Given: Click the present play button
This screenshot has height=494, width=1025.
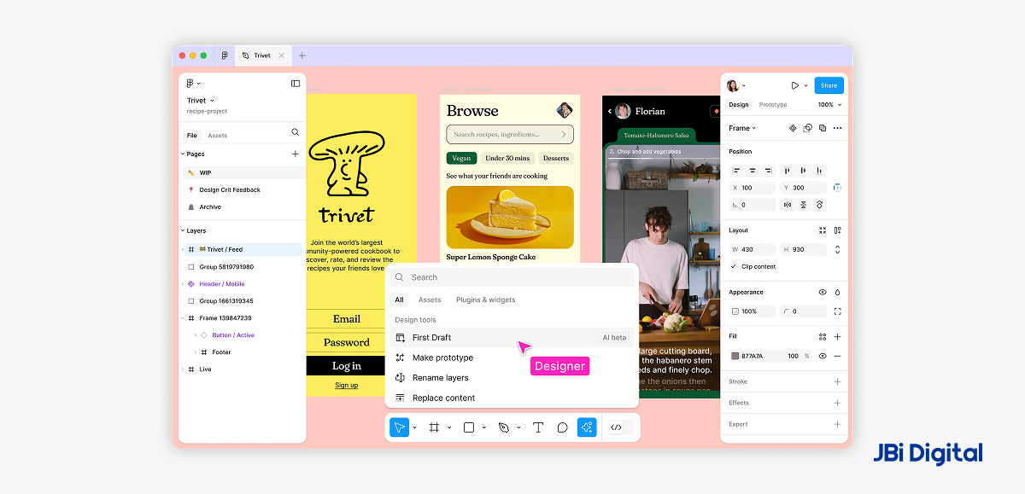Looking at the screenshot, I should (x=794, y=85).
